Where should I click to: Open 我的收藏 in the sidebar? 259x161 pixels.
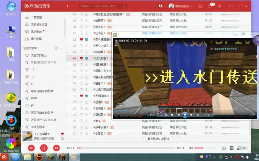click(36, 39)
